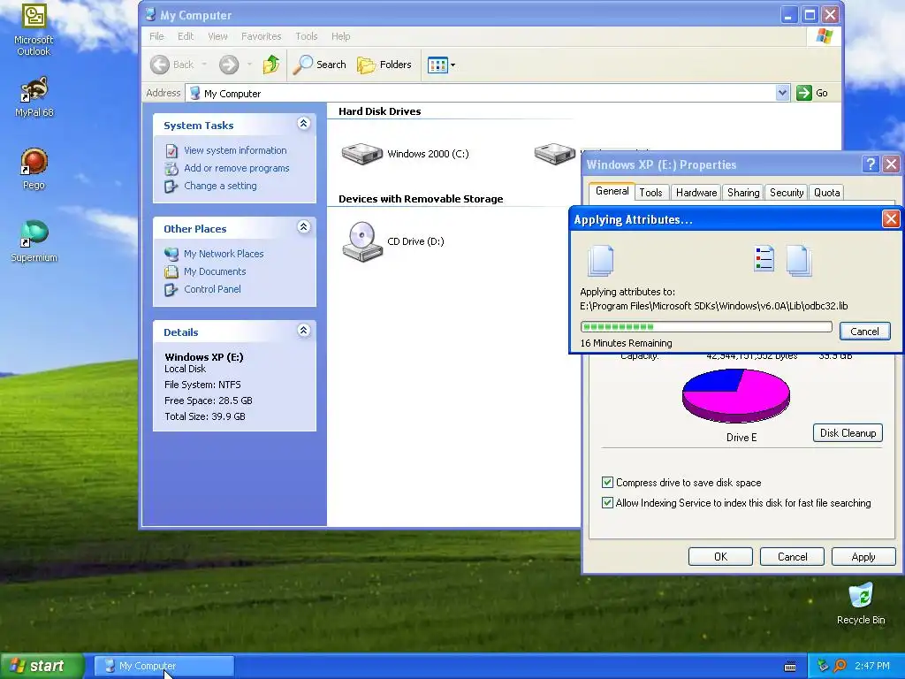Click Add or remove programs link

236,168
